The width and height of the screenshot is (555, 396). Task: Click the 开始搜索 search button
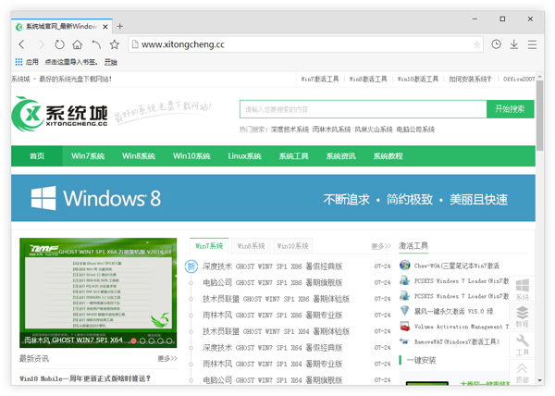pos(510,109)
